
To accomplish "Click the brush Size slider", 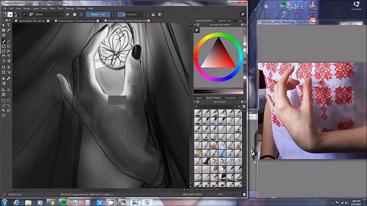I will coord(130,14).
